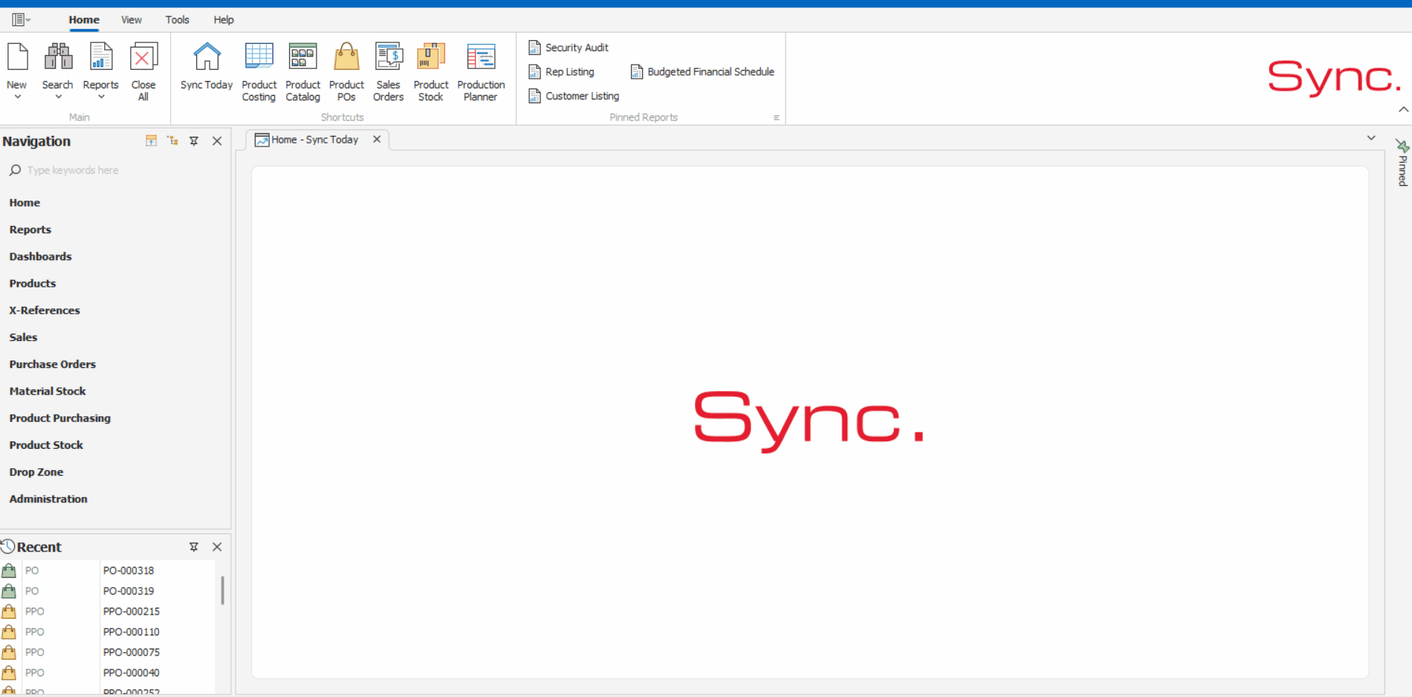Image resolution: width=1412 pixels, height=697 pixels.
Task: Click the Recent panel clock icon
Action: (x=8, y=547)
